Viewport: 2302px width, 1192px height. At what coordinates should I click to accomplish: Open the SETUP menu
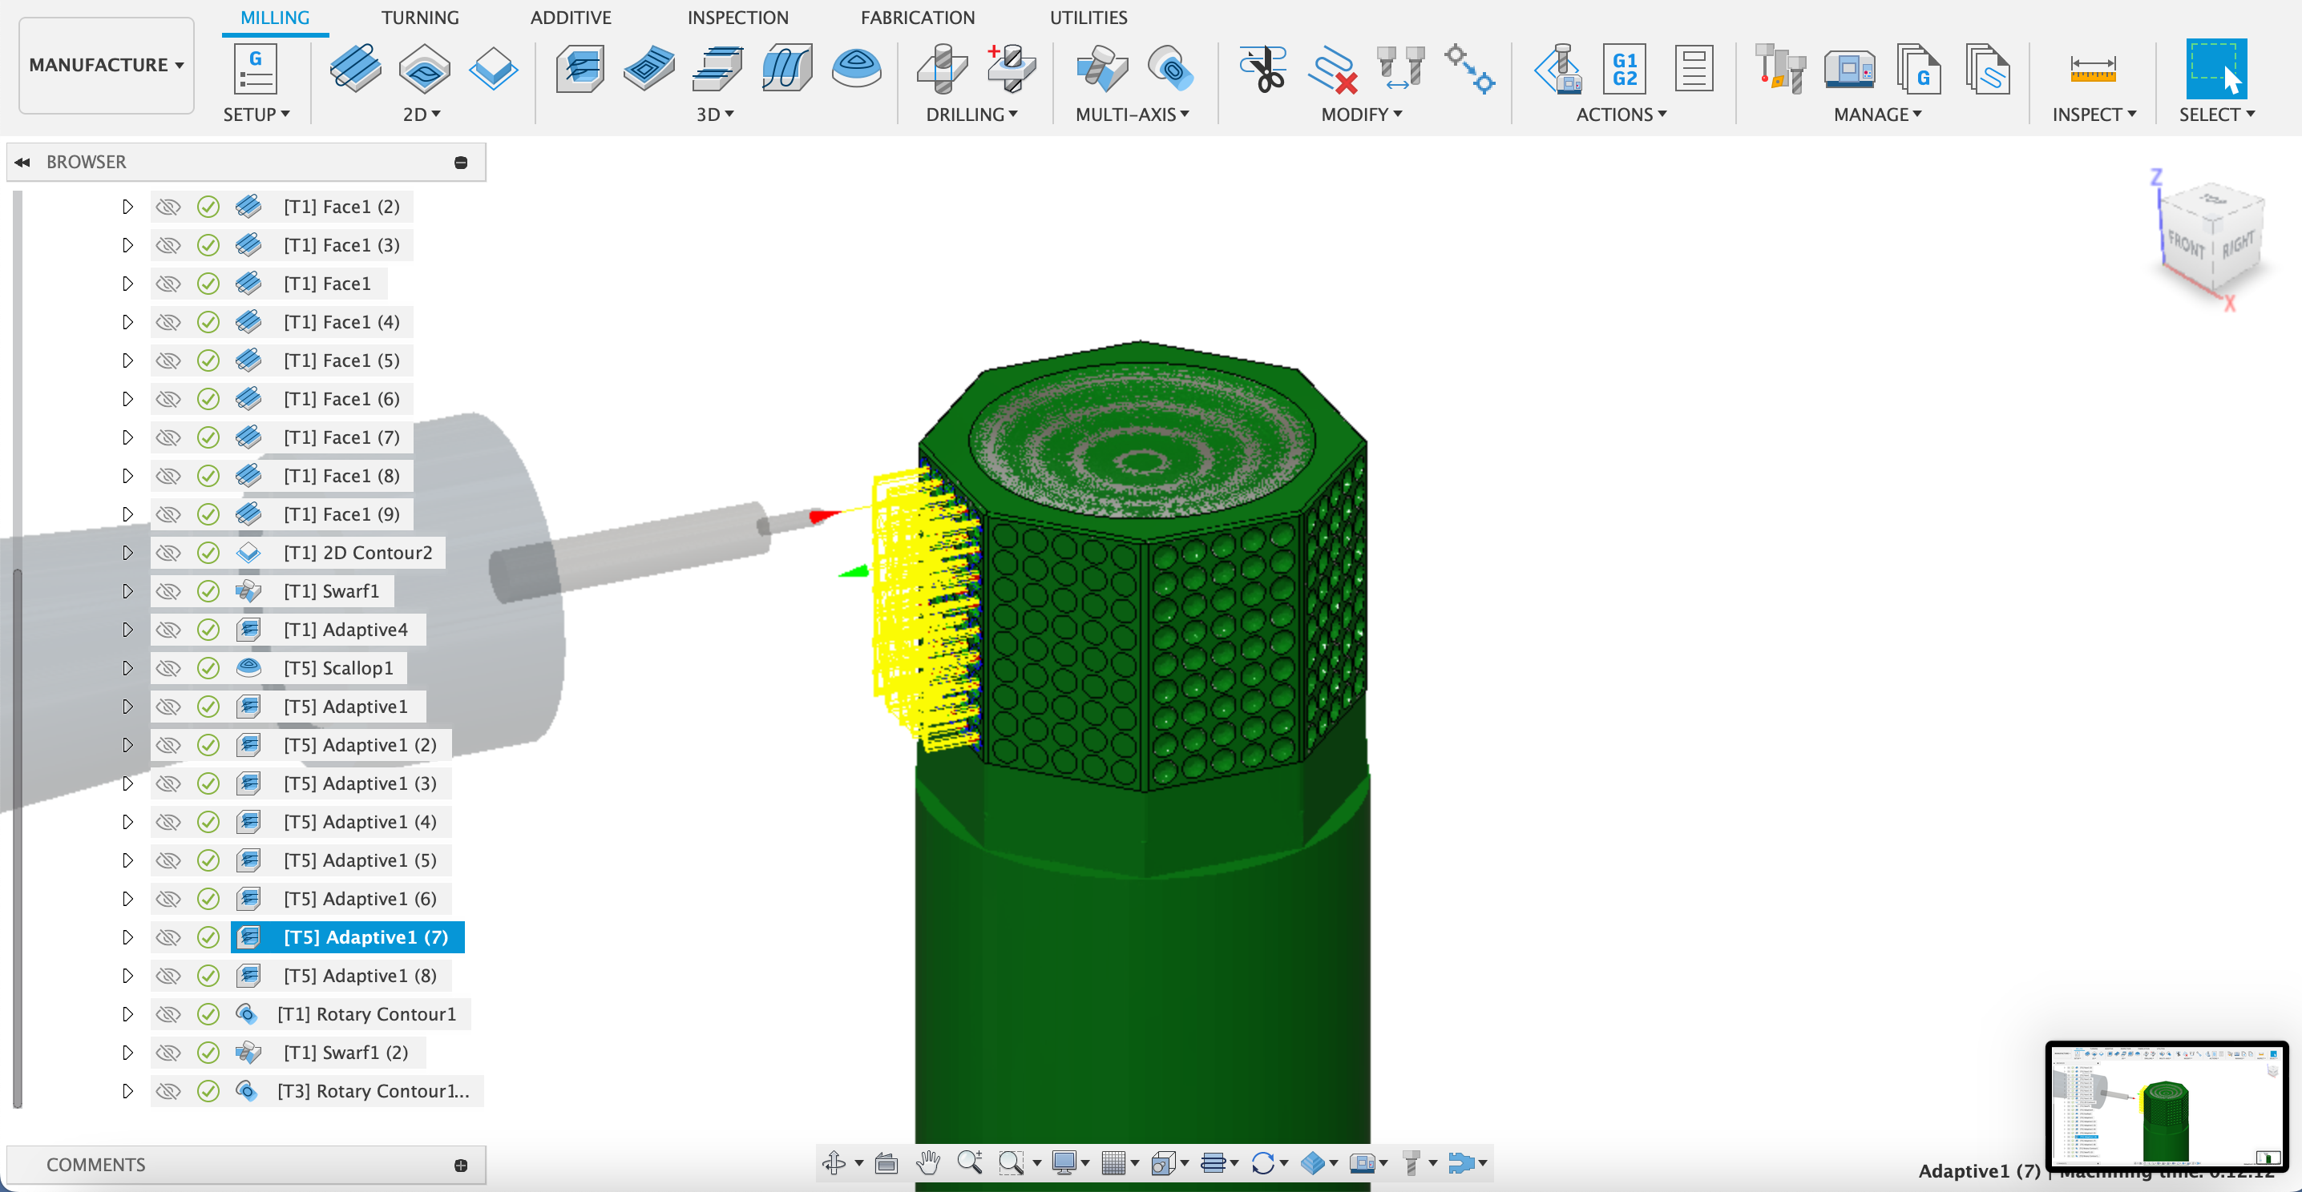pyautogui.click(x=256, y=115)
